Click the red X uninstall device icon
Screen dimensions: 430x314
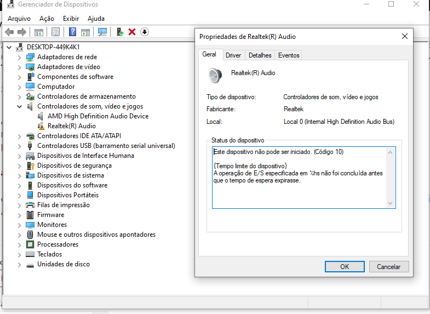132,32
